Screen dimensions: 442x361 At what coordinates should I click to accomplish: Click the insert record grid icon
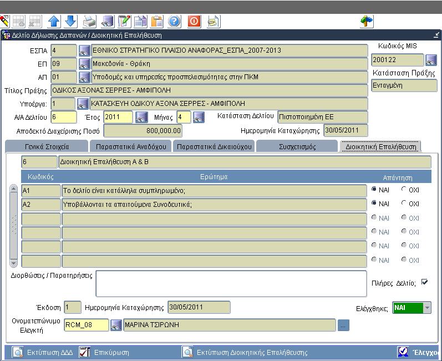[19, 22]
